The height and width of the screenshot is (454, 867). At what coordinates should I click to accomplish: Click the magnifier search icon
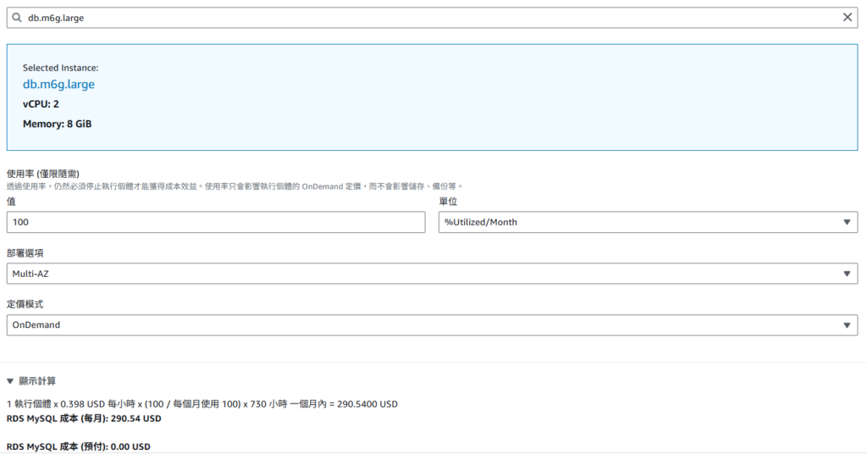pos(17,17)
